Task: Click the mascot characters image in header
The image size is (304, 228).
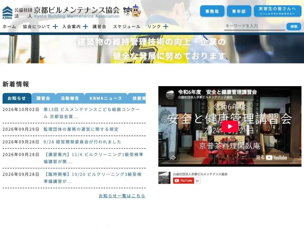Action: [x=132, y=10]
